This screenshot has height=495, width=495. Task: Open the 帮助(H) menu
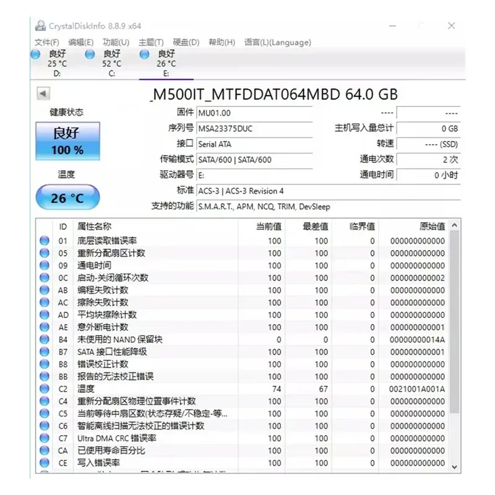[x=222, y=42]
